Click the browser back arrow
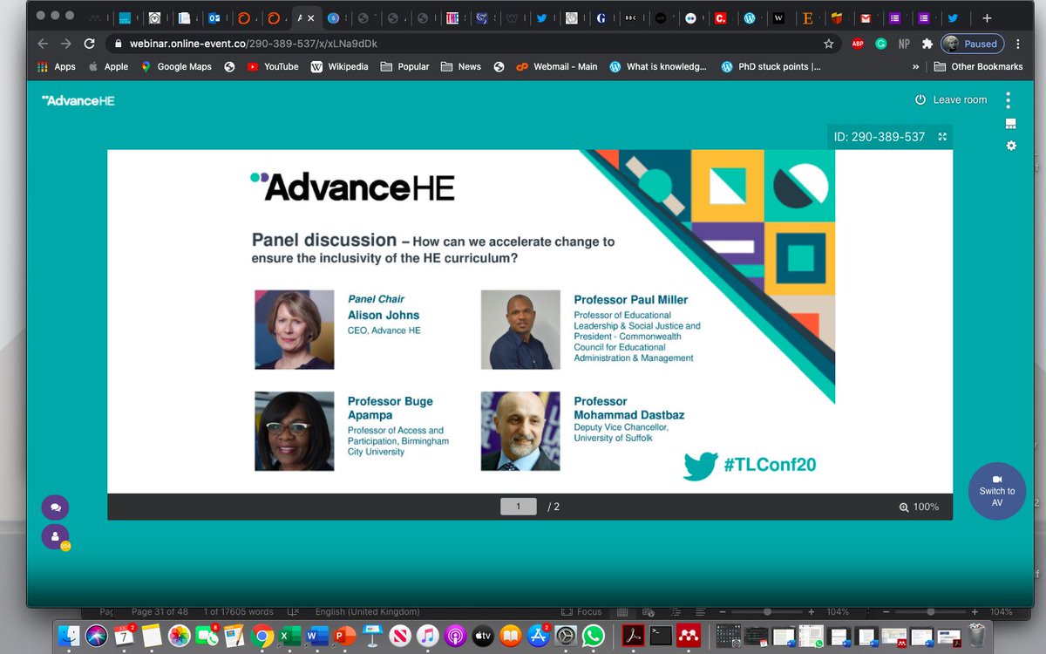1046x654 pixels. [x=43, y=43]
